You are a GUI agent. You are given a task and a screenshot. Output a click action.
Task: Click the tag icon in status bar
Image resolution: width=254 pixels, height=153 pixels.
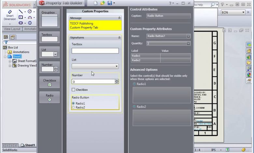(244, 150)
